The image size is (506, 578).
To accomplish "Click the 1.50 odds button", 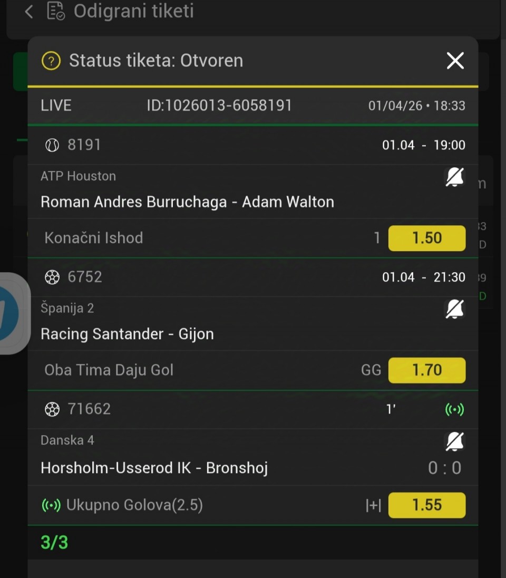I will click(x=426, y=238).
